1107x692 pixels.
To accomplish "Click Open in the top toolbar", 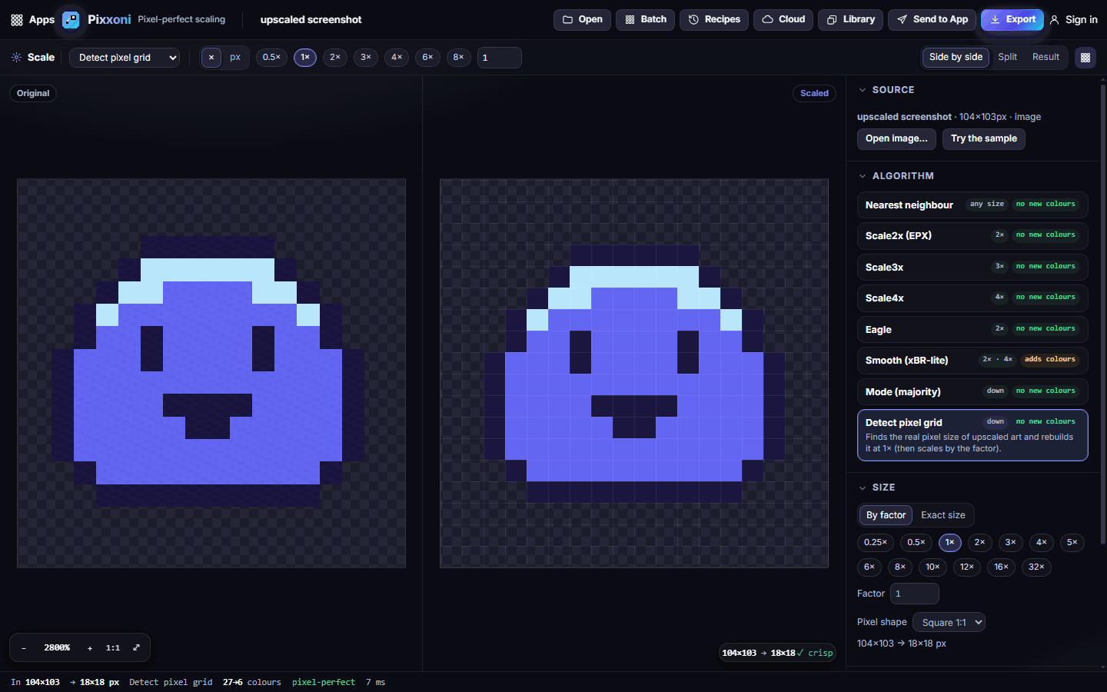I will [x=583, y=19].
